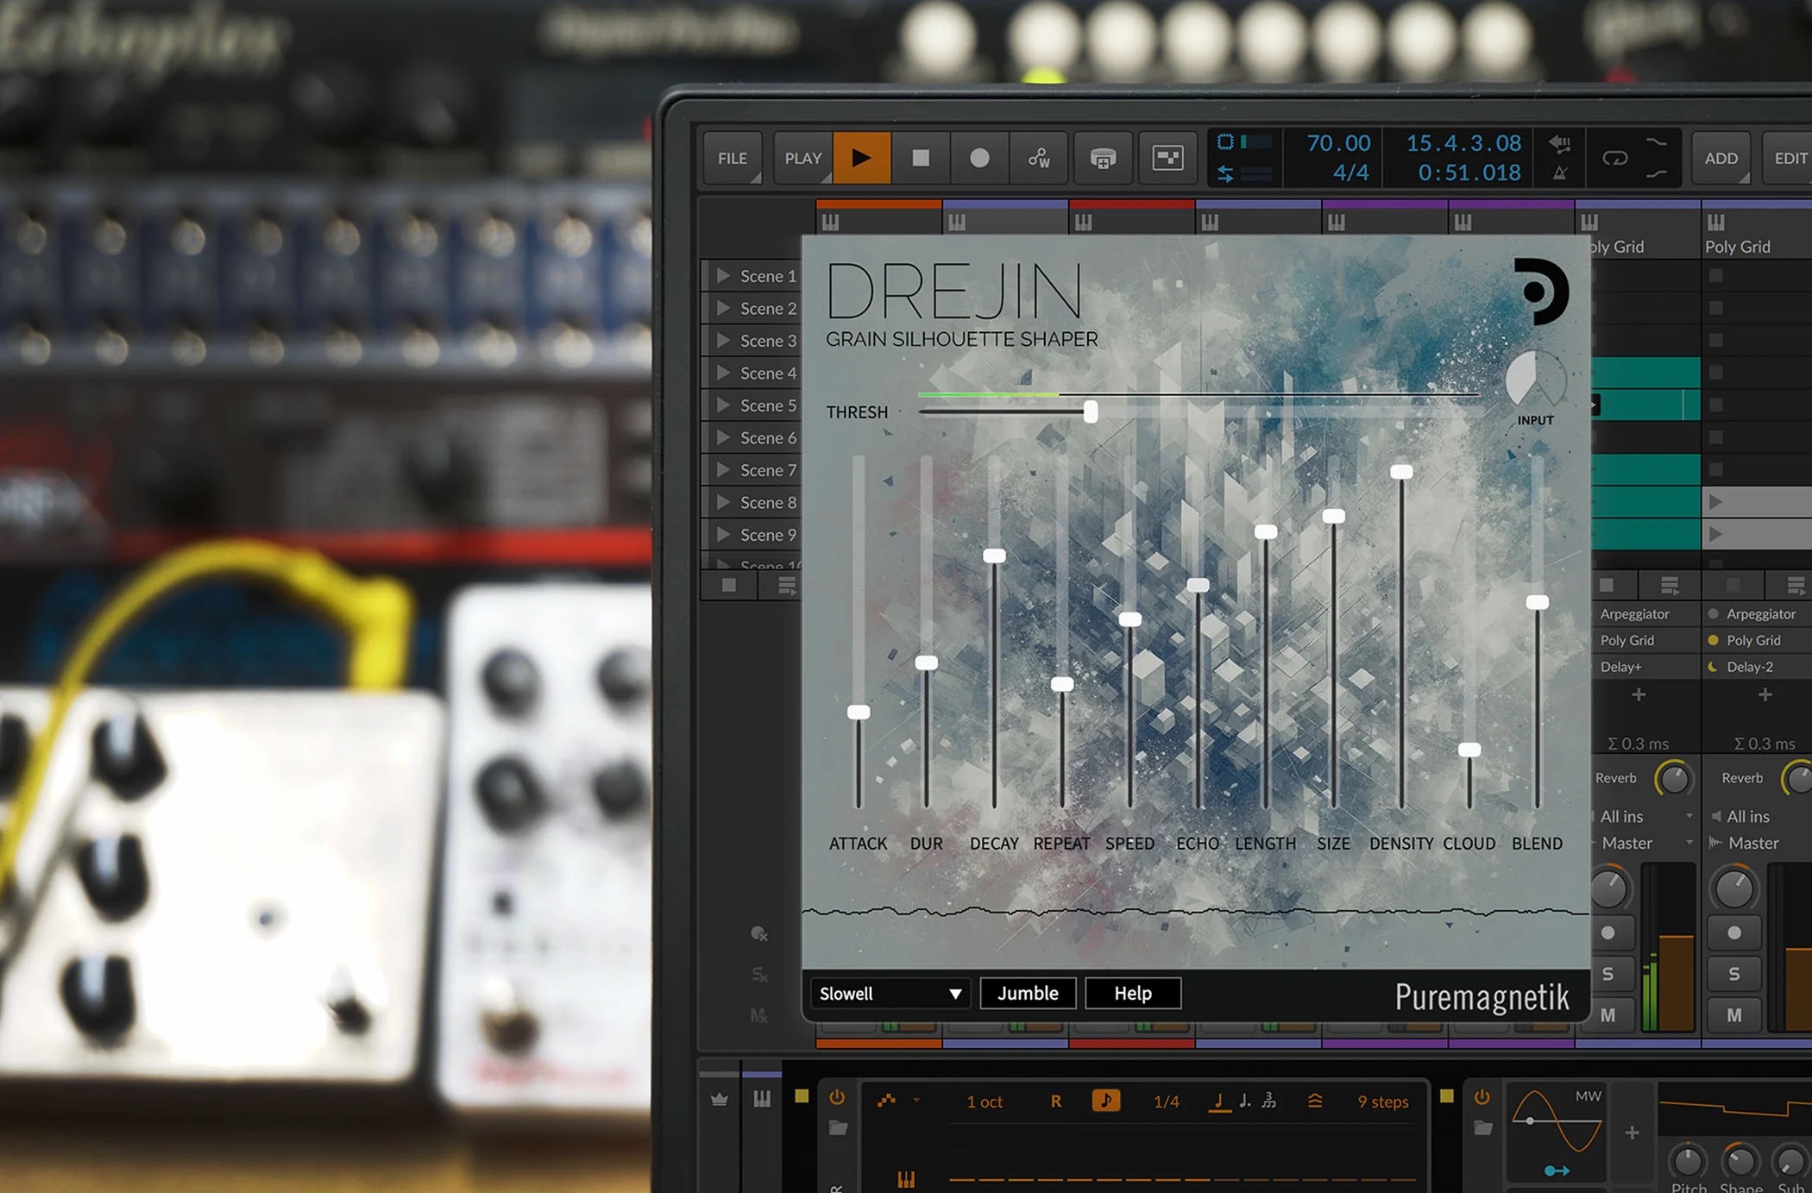Image resolution: width=1812 pixels, height=1193 pixels.
Task: Toggle the Delay-2 device enable icon
Action: pos(1714,667)
